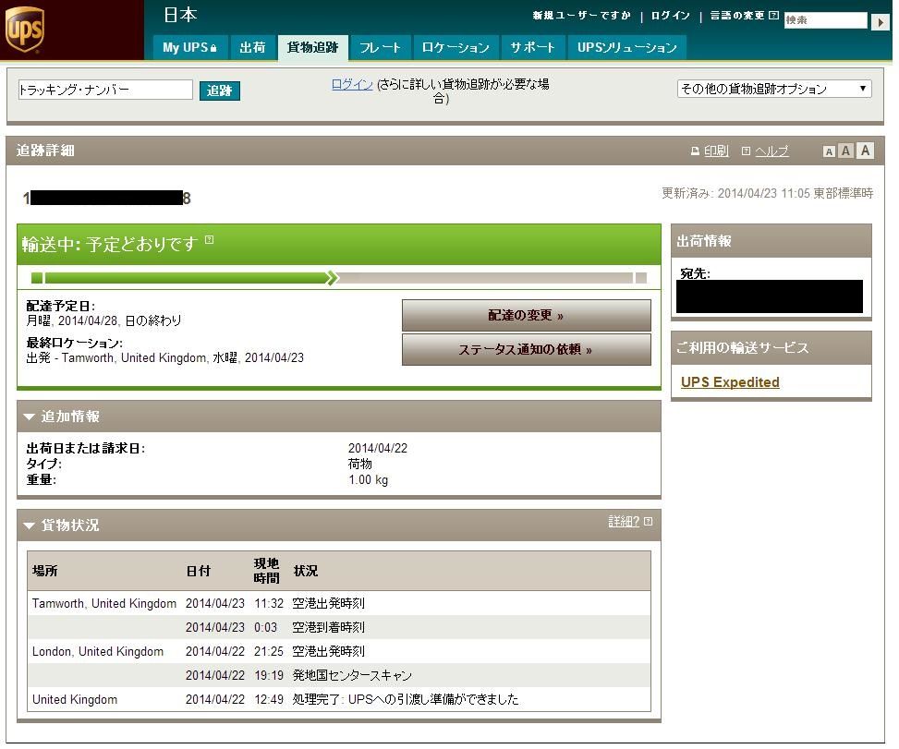Select the medium font size A
This screenshot has height=749, width=899.
coord(845,151)
